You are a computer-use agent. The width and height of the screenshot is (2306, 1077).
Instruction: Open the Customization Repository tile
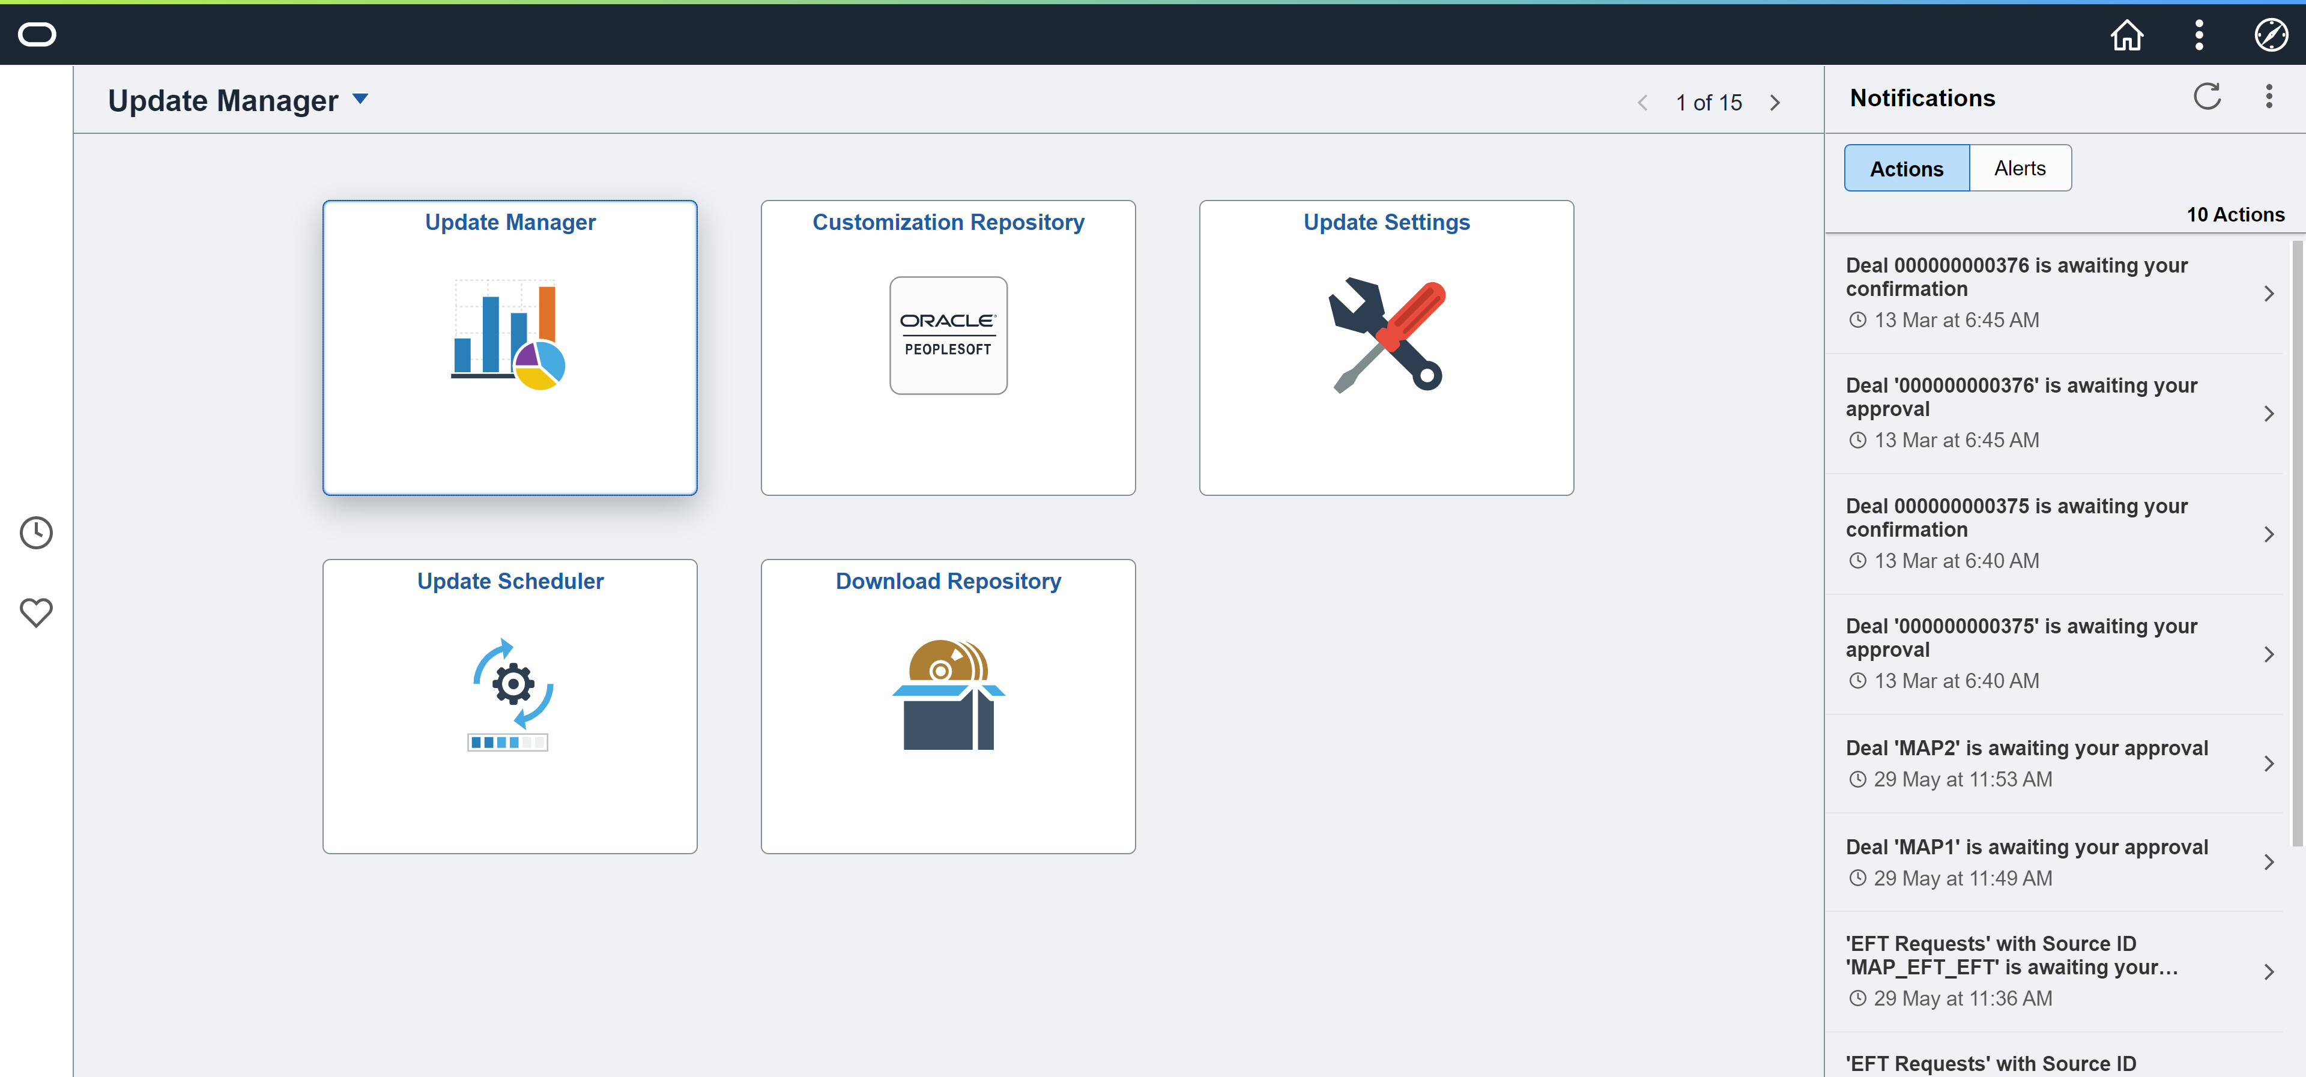pos(948,348)
